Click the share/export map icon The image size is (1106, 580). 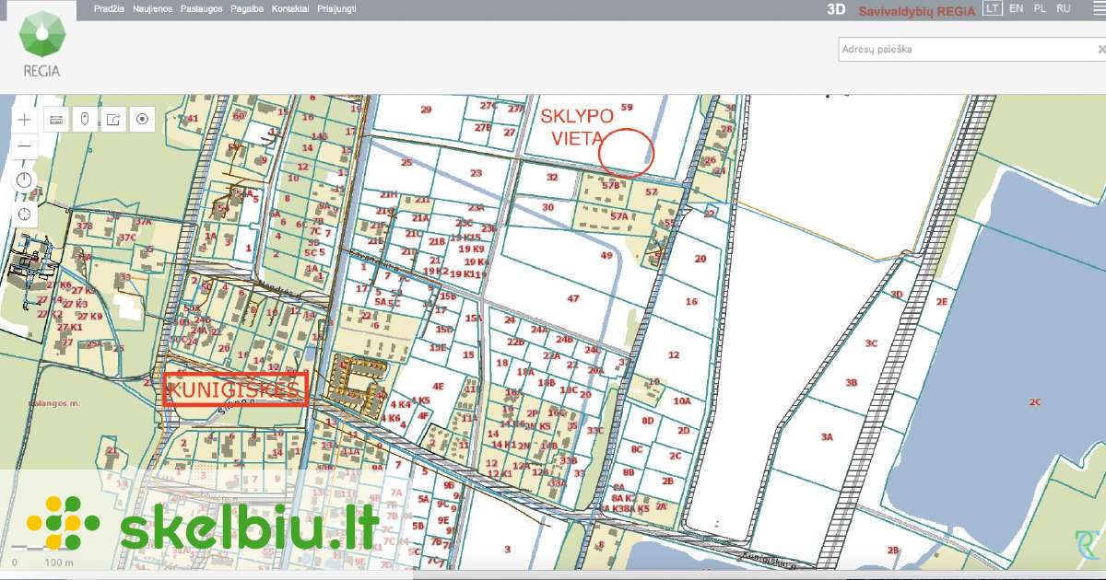tap(112, 120)
